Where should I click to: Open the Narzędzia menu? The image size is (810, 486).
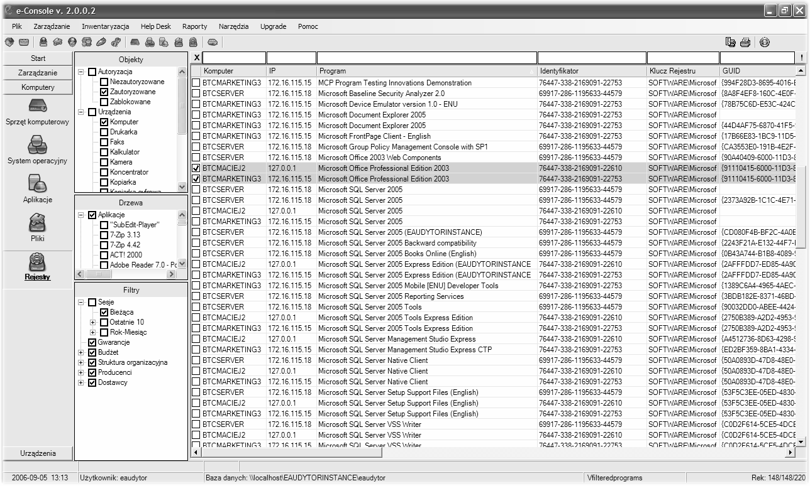coord(234,26)
